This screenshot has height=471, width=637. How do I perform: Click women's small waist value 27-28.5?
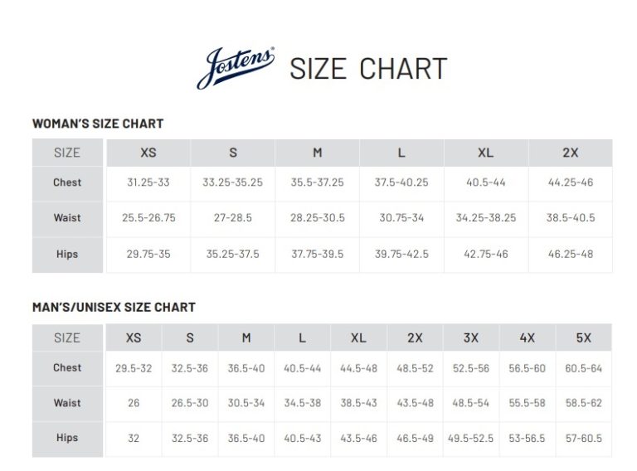point(233,217)
